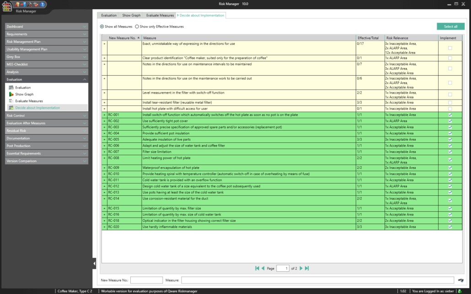This screenshot has width=471, height=294.
Task: Select the 'Use hardly inflammable materials' measure
Action: (x=167, y=227)
